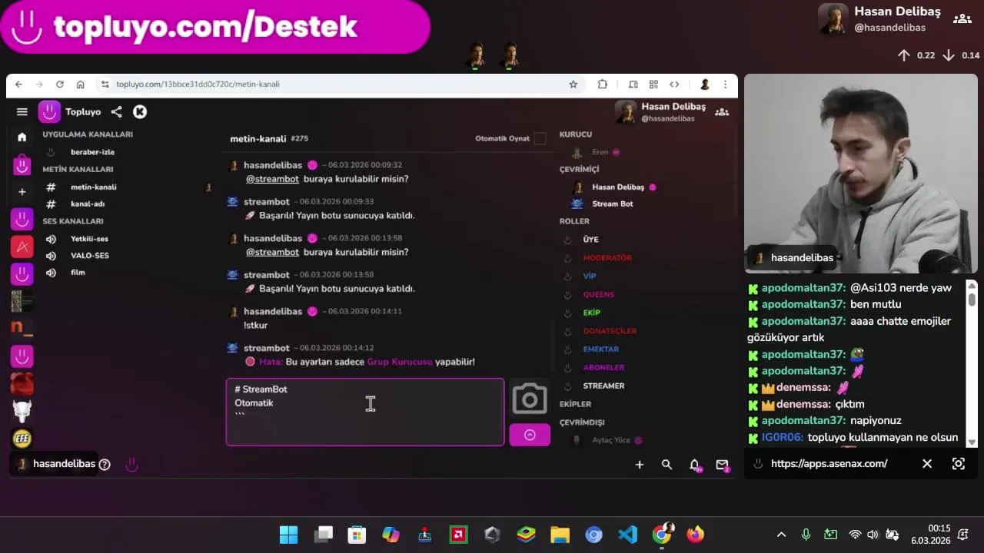The image size is (984, 553).
Task: Click the taskbar microphone tray icon
Action: click(x=806, y=535)
